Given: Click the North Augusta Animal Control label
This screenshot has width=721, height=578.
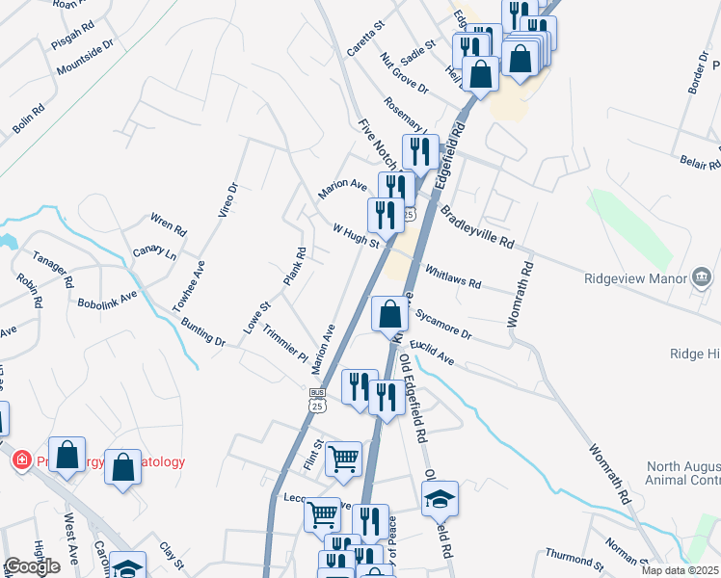Looking at the screenshot, I should tap(682, 473).
